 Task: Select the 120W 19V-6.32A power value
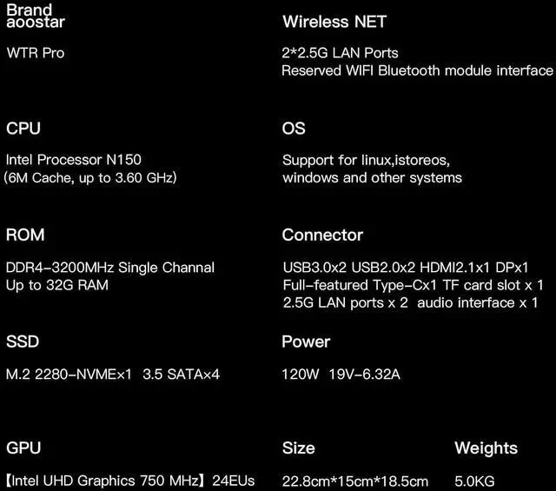tap(341, 375)
